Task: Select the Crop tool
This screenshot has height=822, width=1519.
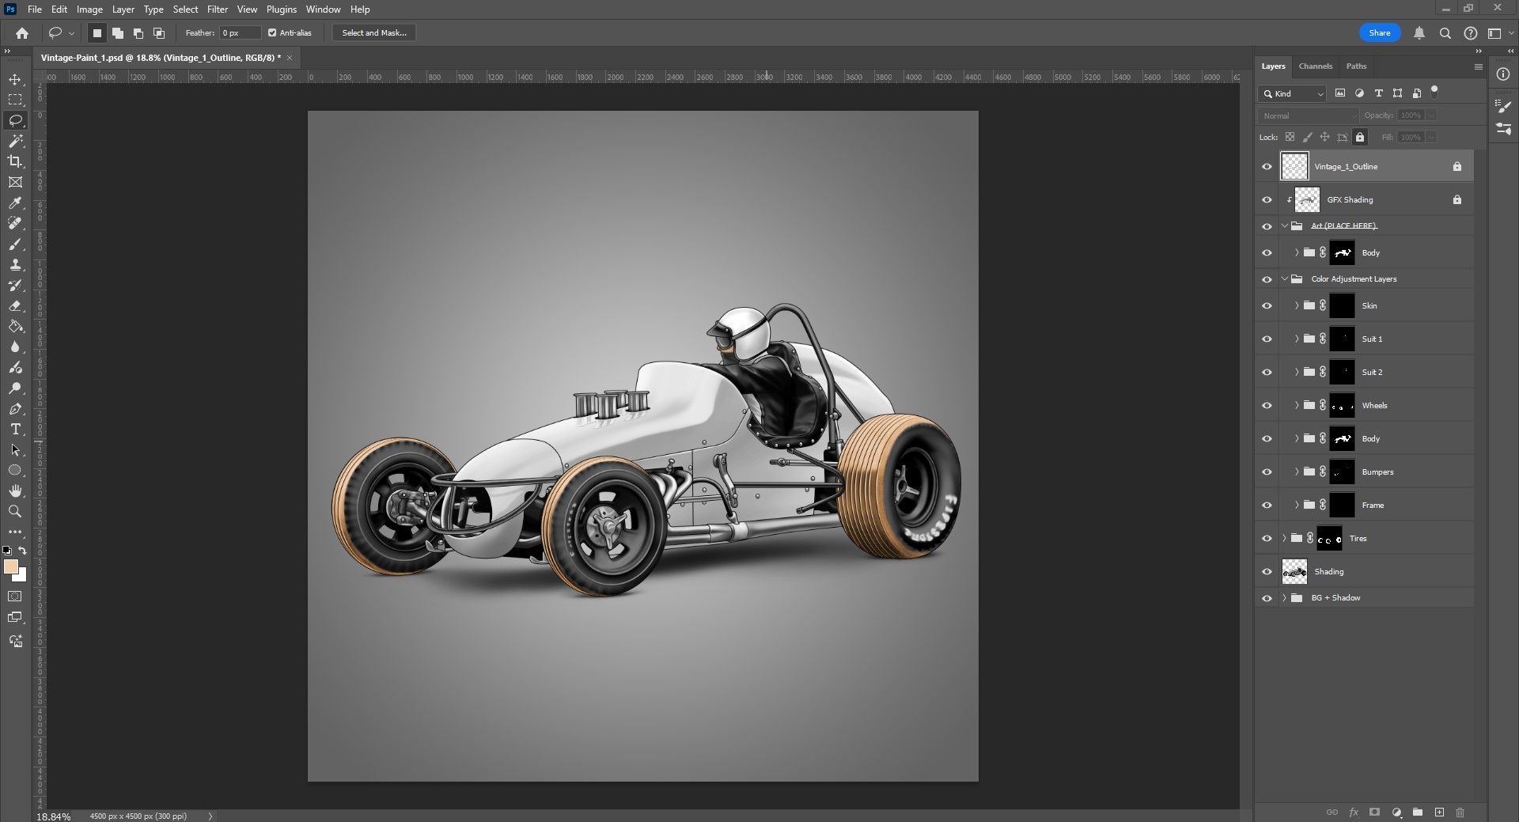Action: 15,161
